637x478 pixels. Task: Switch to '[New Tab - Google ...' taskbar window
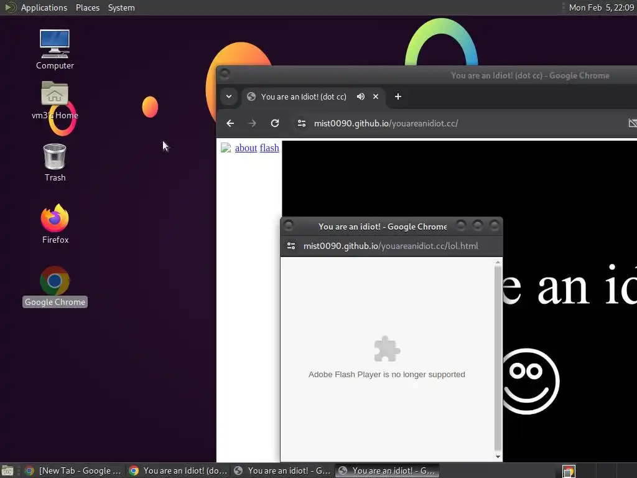tap(73, 471)
